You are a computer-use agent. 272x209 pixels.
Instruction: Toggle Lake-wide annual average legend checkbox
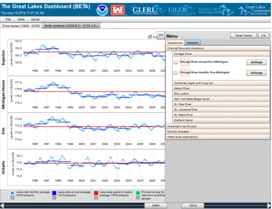click(x=54, y=197)
